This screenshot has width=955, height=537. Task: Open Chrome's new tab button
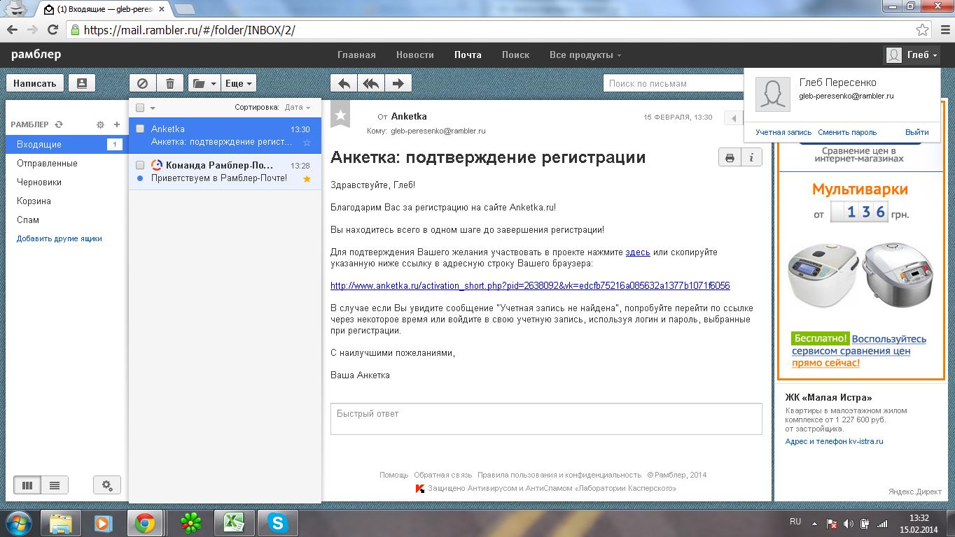[184, 9]
